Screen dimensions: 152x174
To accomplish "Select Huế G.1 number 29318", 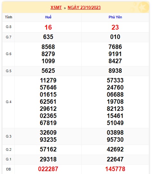I will coord(48,159).
